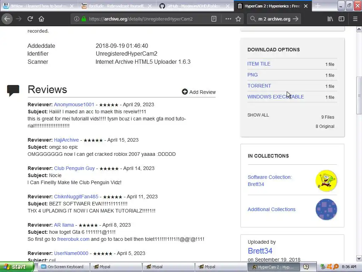Activate the HyperCam 2 taskbar button
The image size is (362, 272).
click(x=273, y=267)
